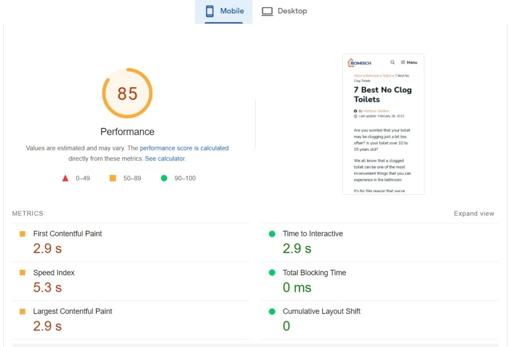Switch to the Mobile tab
The height and width of the screenshot is (347, 511).
[224, 11]
